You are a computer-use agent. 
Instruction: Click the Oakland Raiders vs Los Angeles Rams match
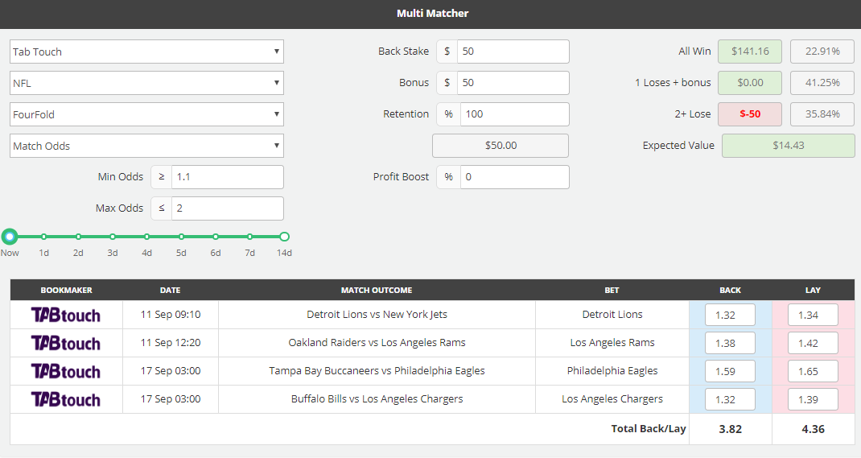377,343
